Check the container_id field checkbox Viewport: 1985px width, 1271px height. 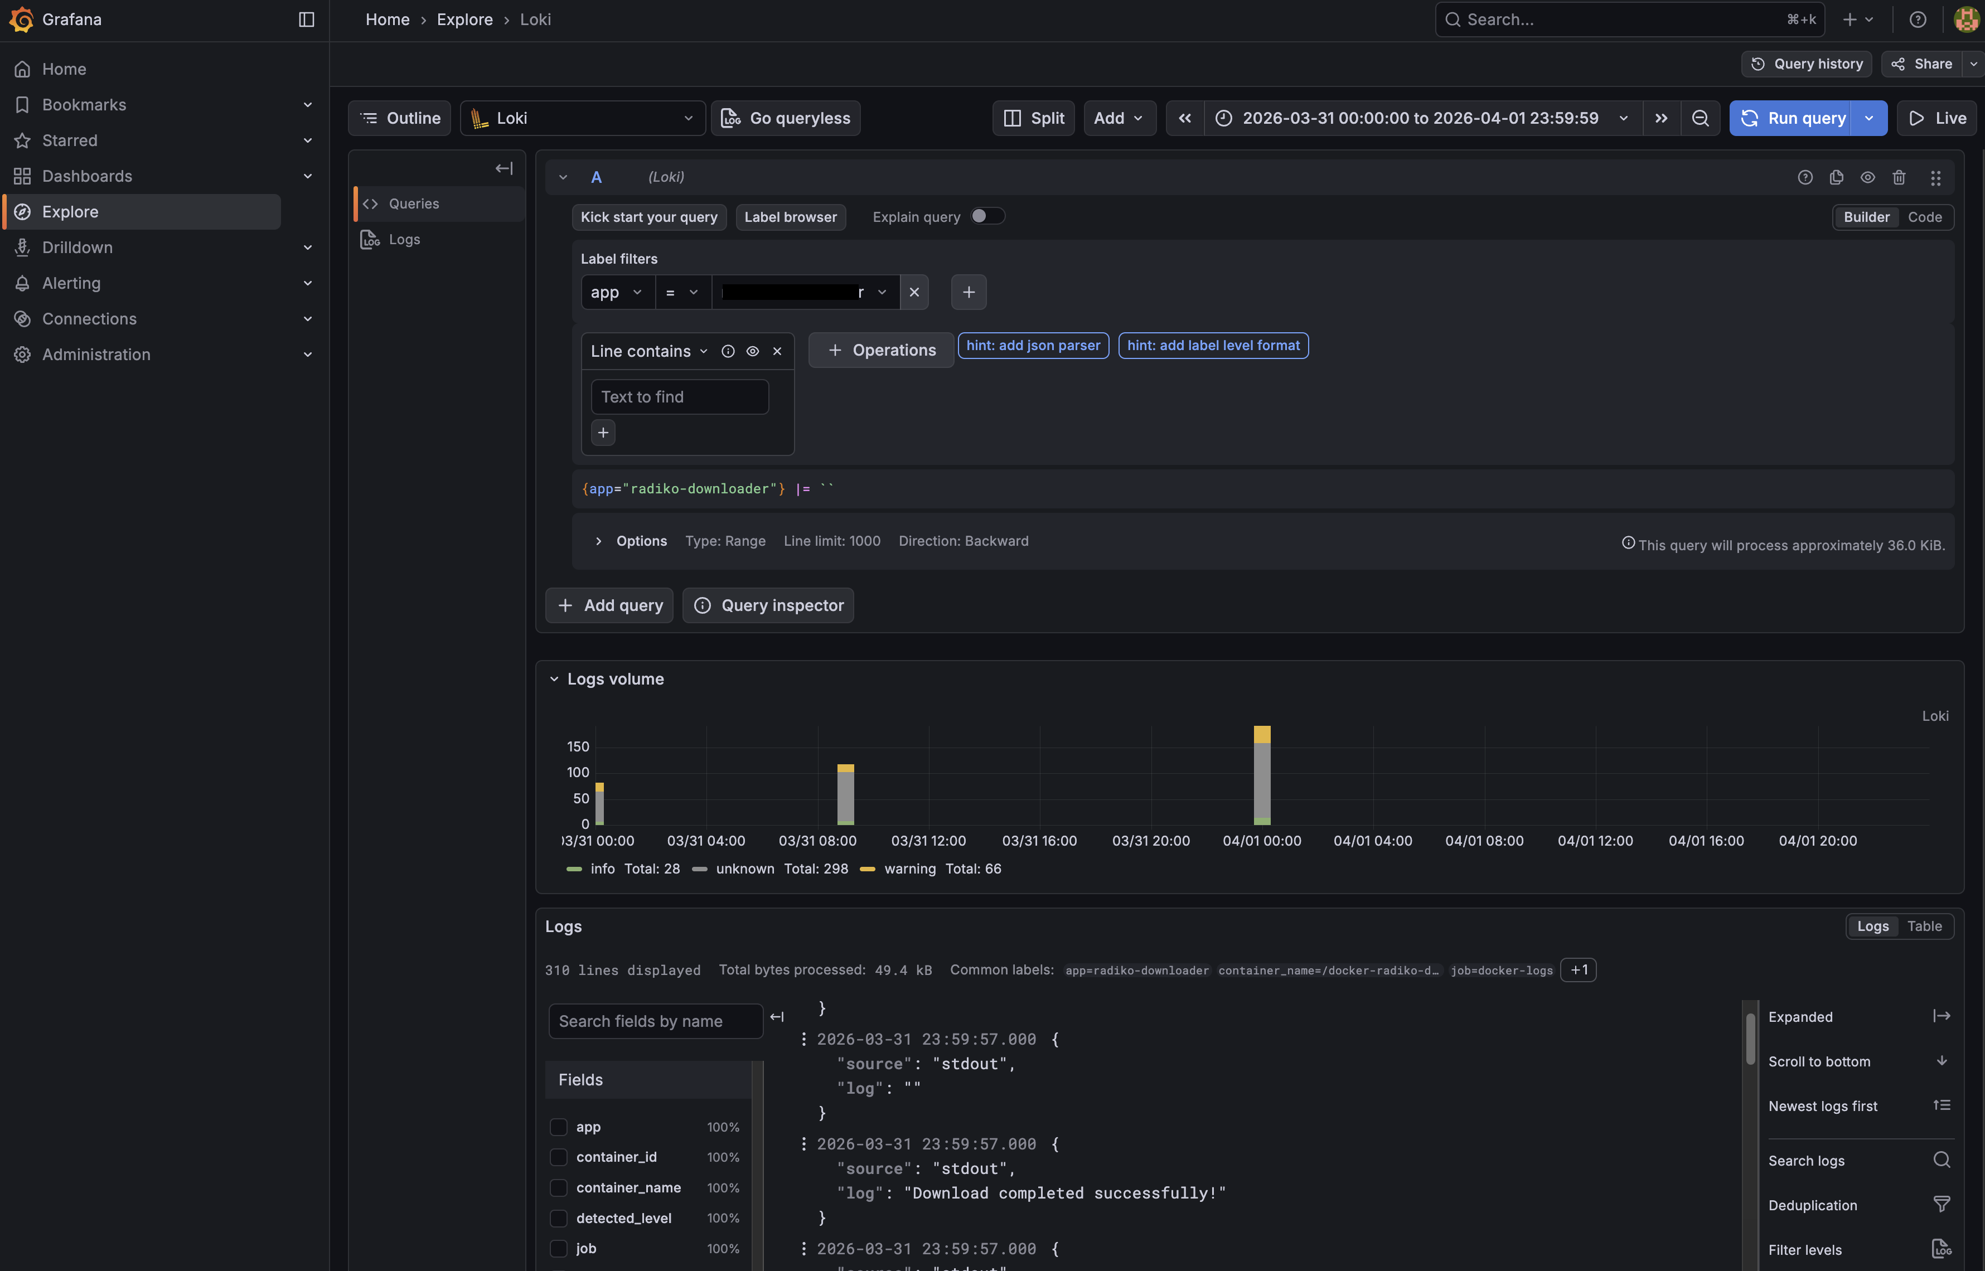pyautogui.click(x=559, y=1158)
